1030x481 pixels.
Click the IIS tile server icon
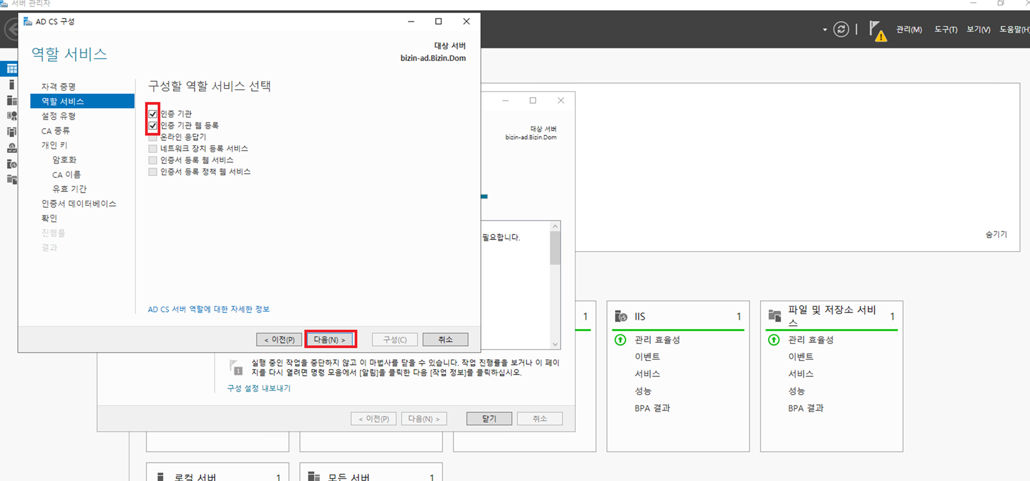tap(621, 316)
